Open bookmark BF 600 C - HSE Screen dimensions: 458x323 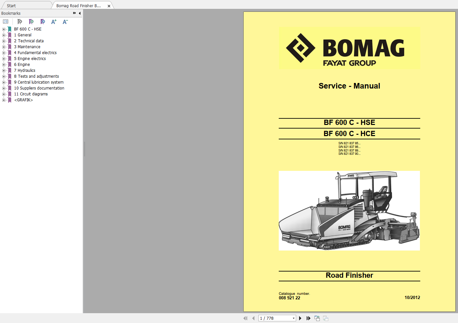point(28,29)
